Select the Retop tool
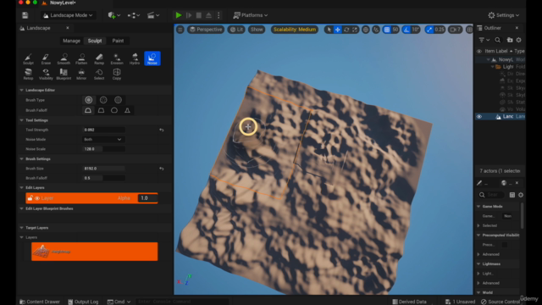The width and height of the screenshot is (542, 305). (x=28, y=74)
